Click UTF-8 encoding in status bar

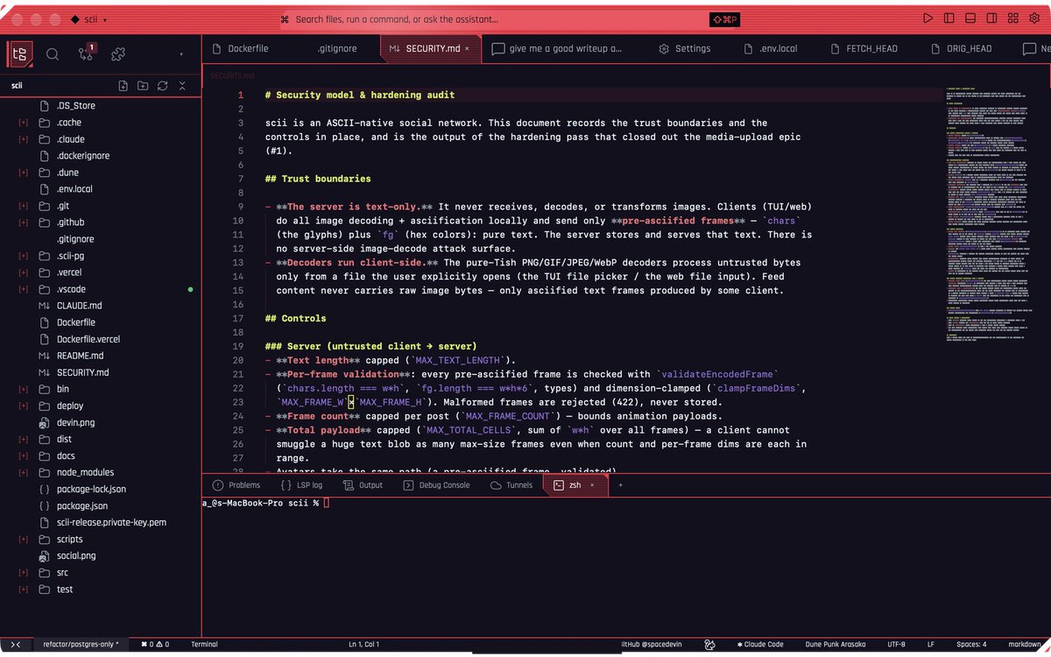(896, 645)
